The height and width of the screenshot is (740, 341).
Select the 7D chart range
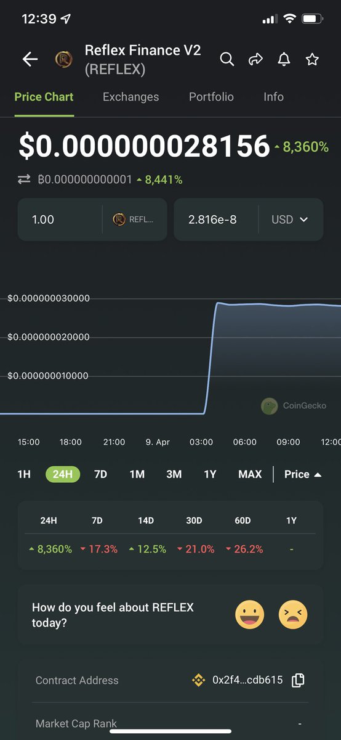pos(100,474)
